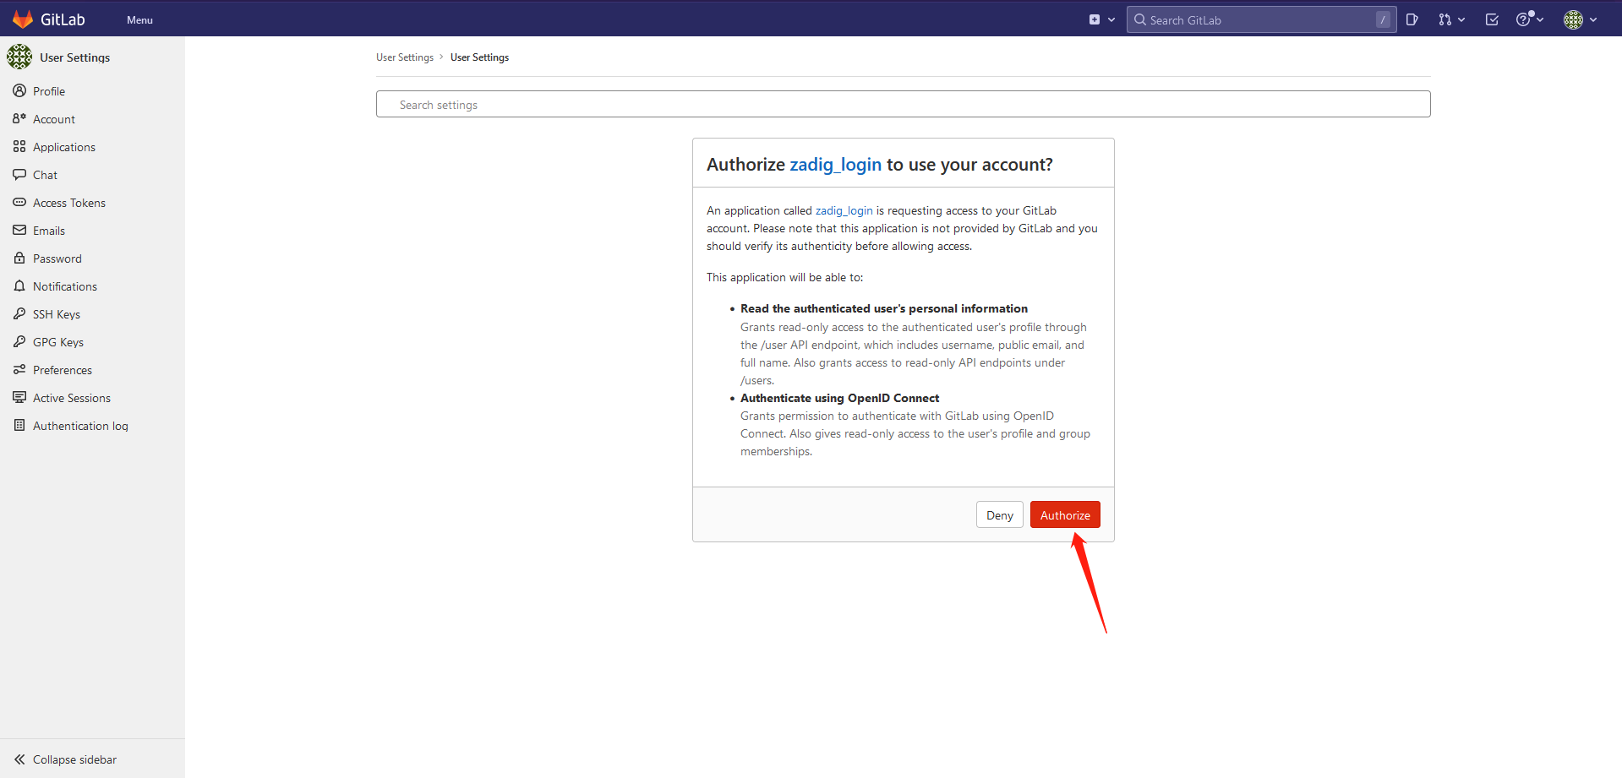Click 'Read the authenticated user's personal information' text
Viewport: 1622px width, 778px height.
coord(884,308)
